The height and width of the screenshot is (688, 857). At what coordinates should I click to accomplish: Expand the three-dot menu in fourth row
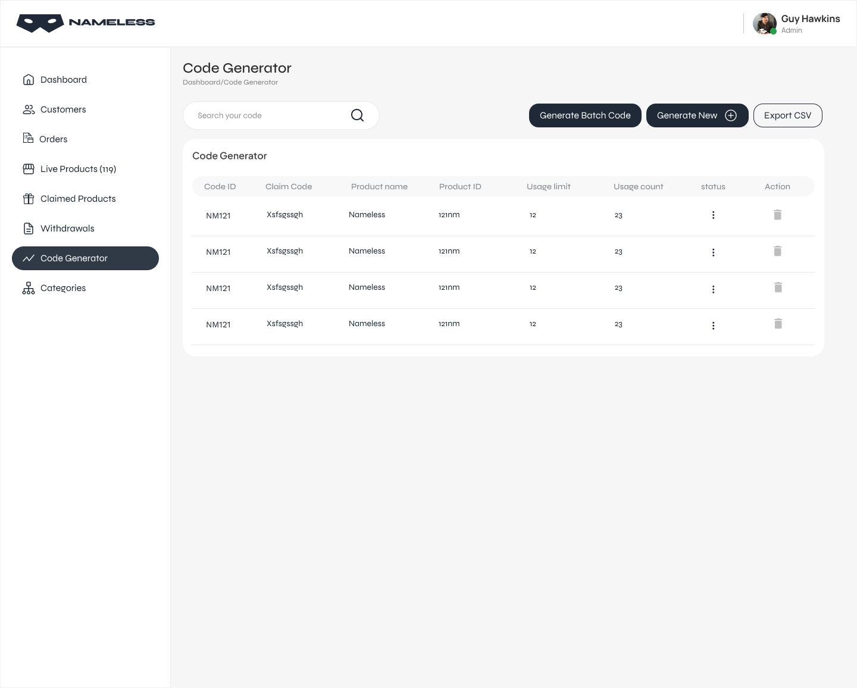[x=713, y=326]
